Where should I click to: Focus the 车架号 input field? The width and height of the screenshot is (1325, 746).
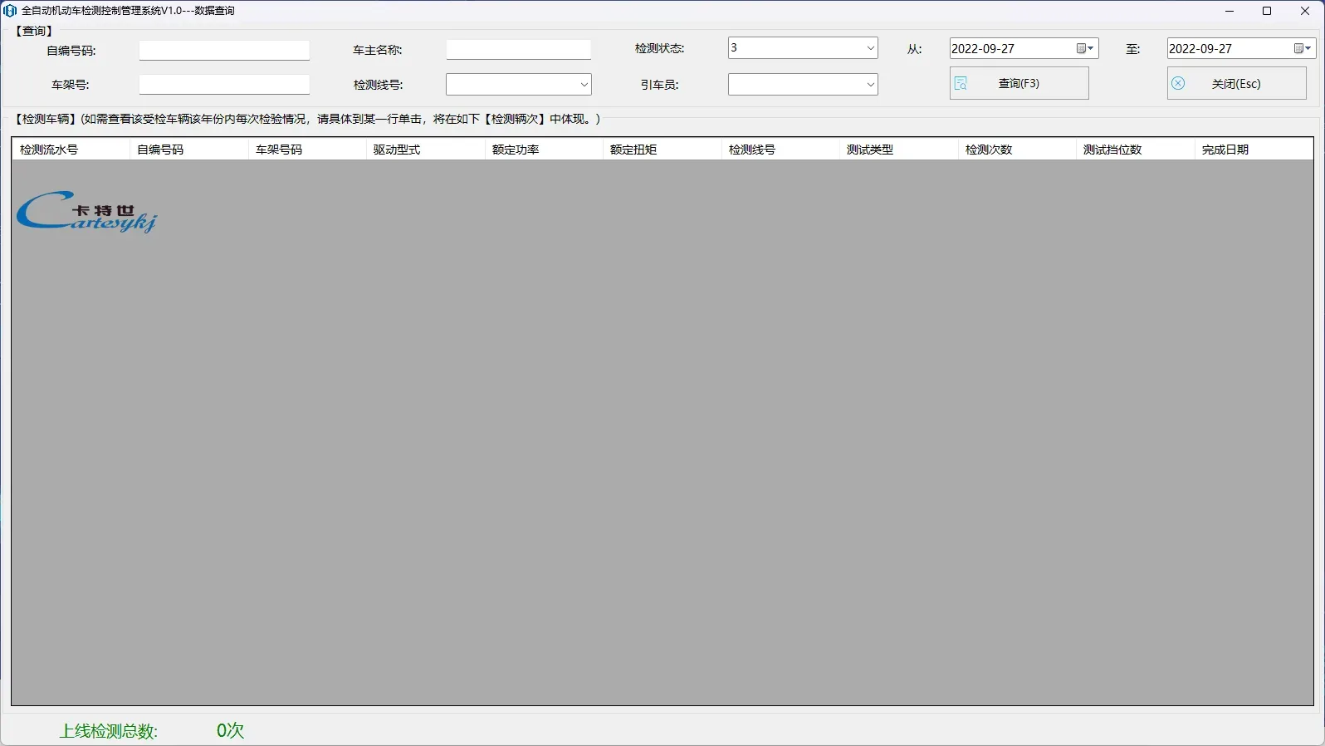pos(224,85)
